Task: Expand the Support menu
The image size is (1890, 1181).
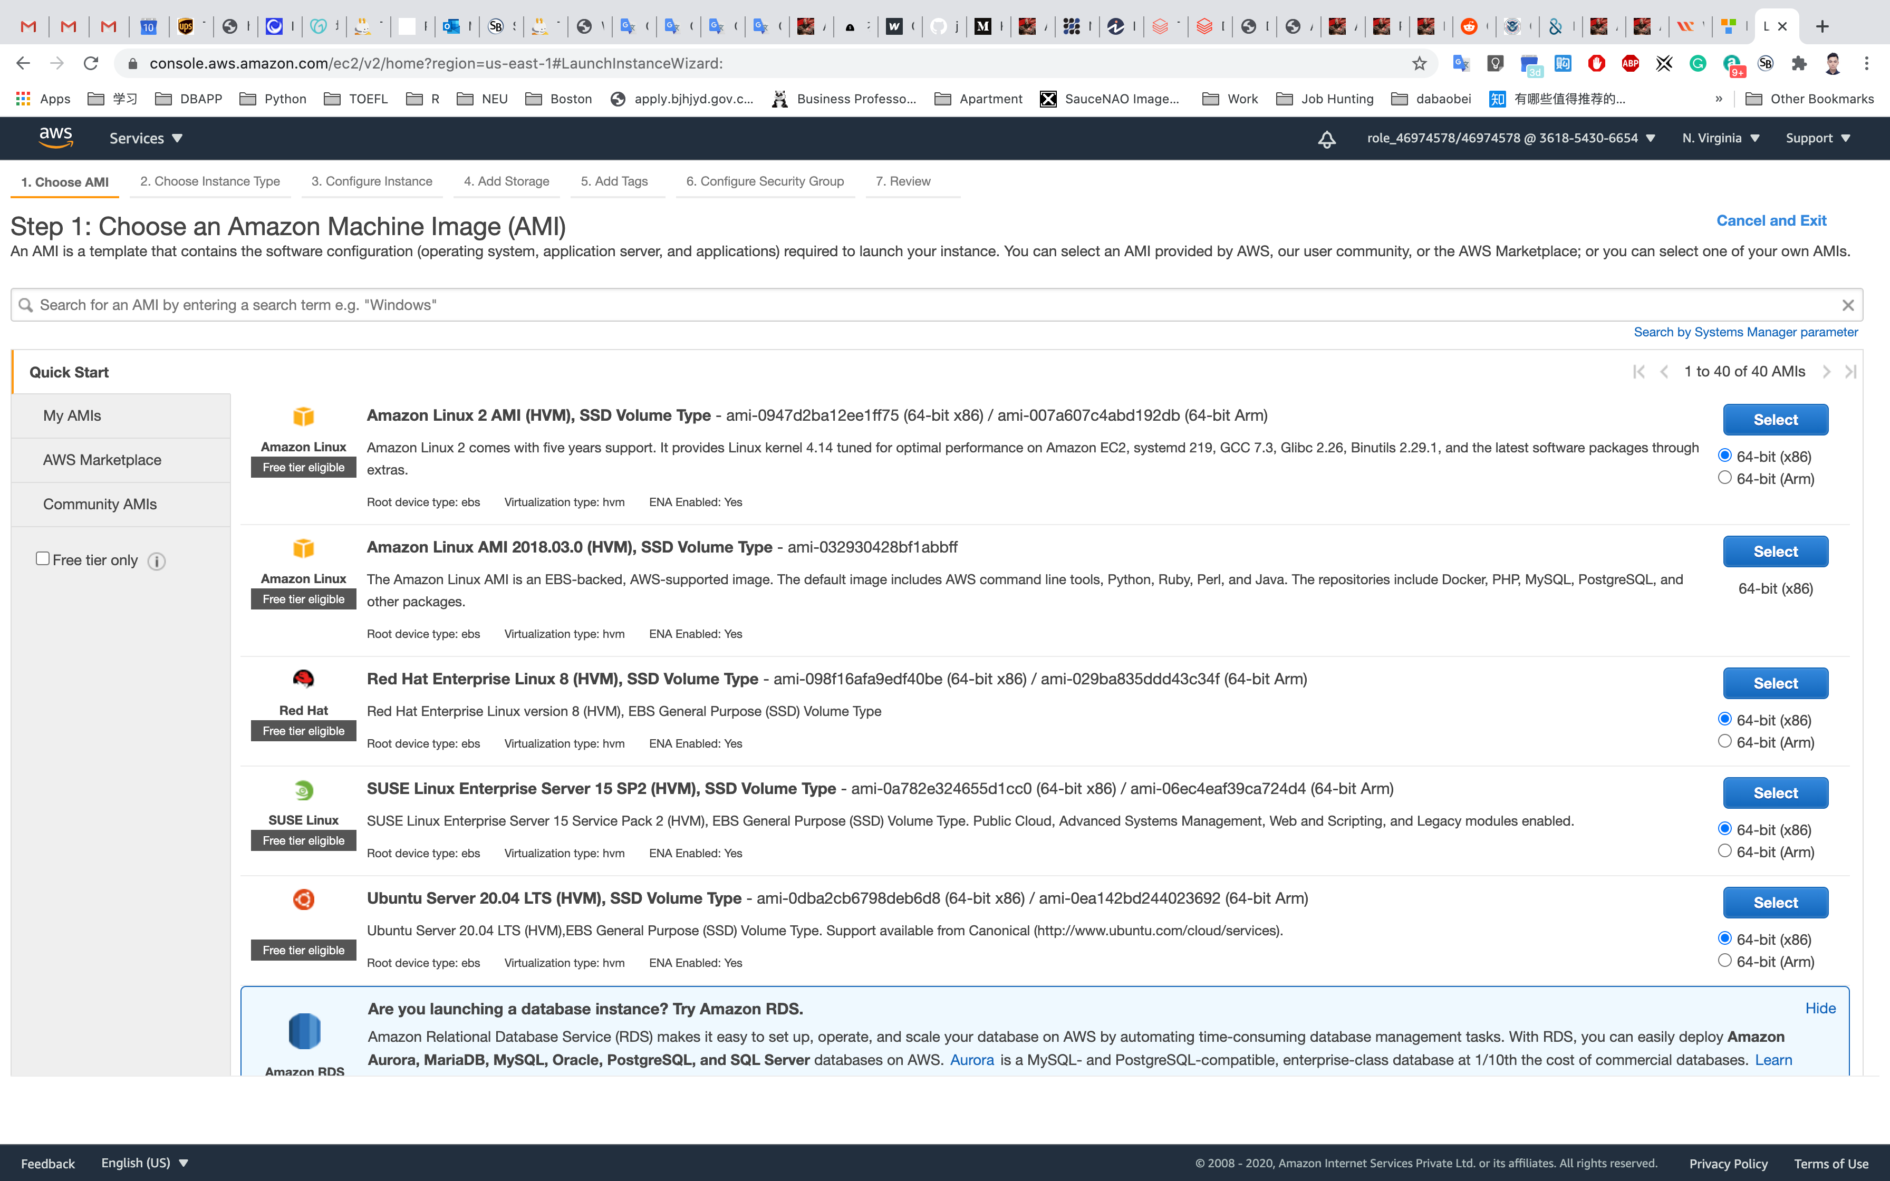Action: tap(1817, 138)
